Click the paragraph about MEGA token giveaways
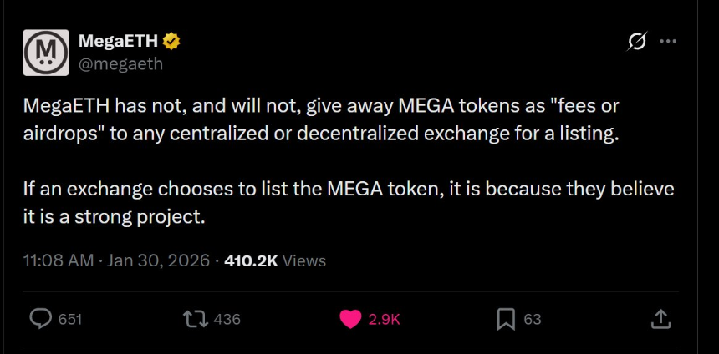The image size is (719, 354). (x=320, y=119)
